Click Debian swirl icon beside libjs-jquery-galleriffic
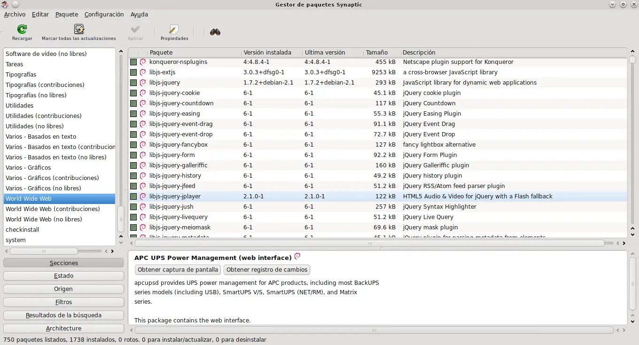 click(143, 165)
